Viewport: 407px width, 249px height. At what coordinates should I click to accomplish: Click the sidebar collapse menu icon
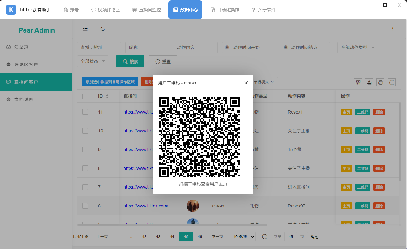pos(85,29)
